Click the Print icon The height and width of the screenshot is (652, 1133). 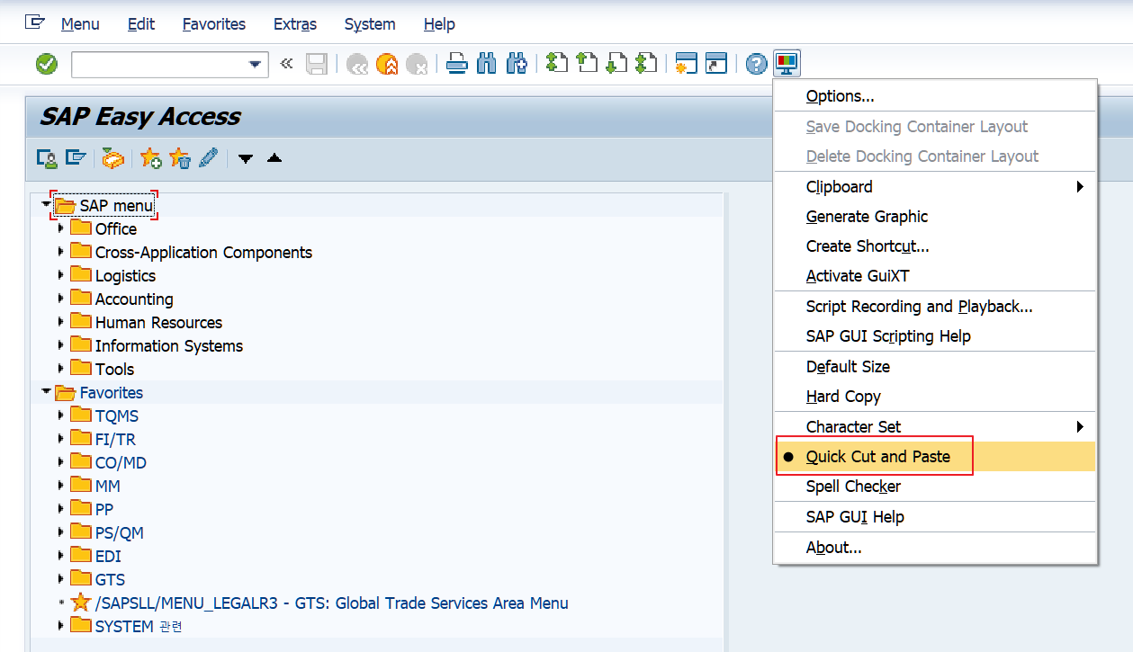pyautogui.click(x=457, y=64)
